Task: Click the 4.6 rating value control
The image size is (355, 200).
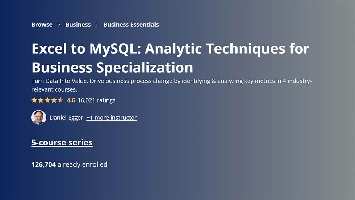Action: (x=70, y=100)
